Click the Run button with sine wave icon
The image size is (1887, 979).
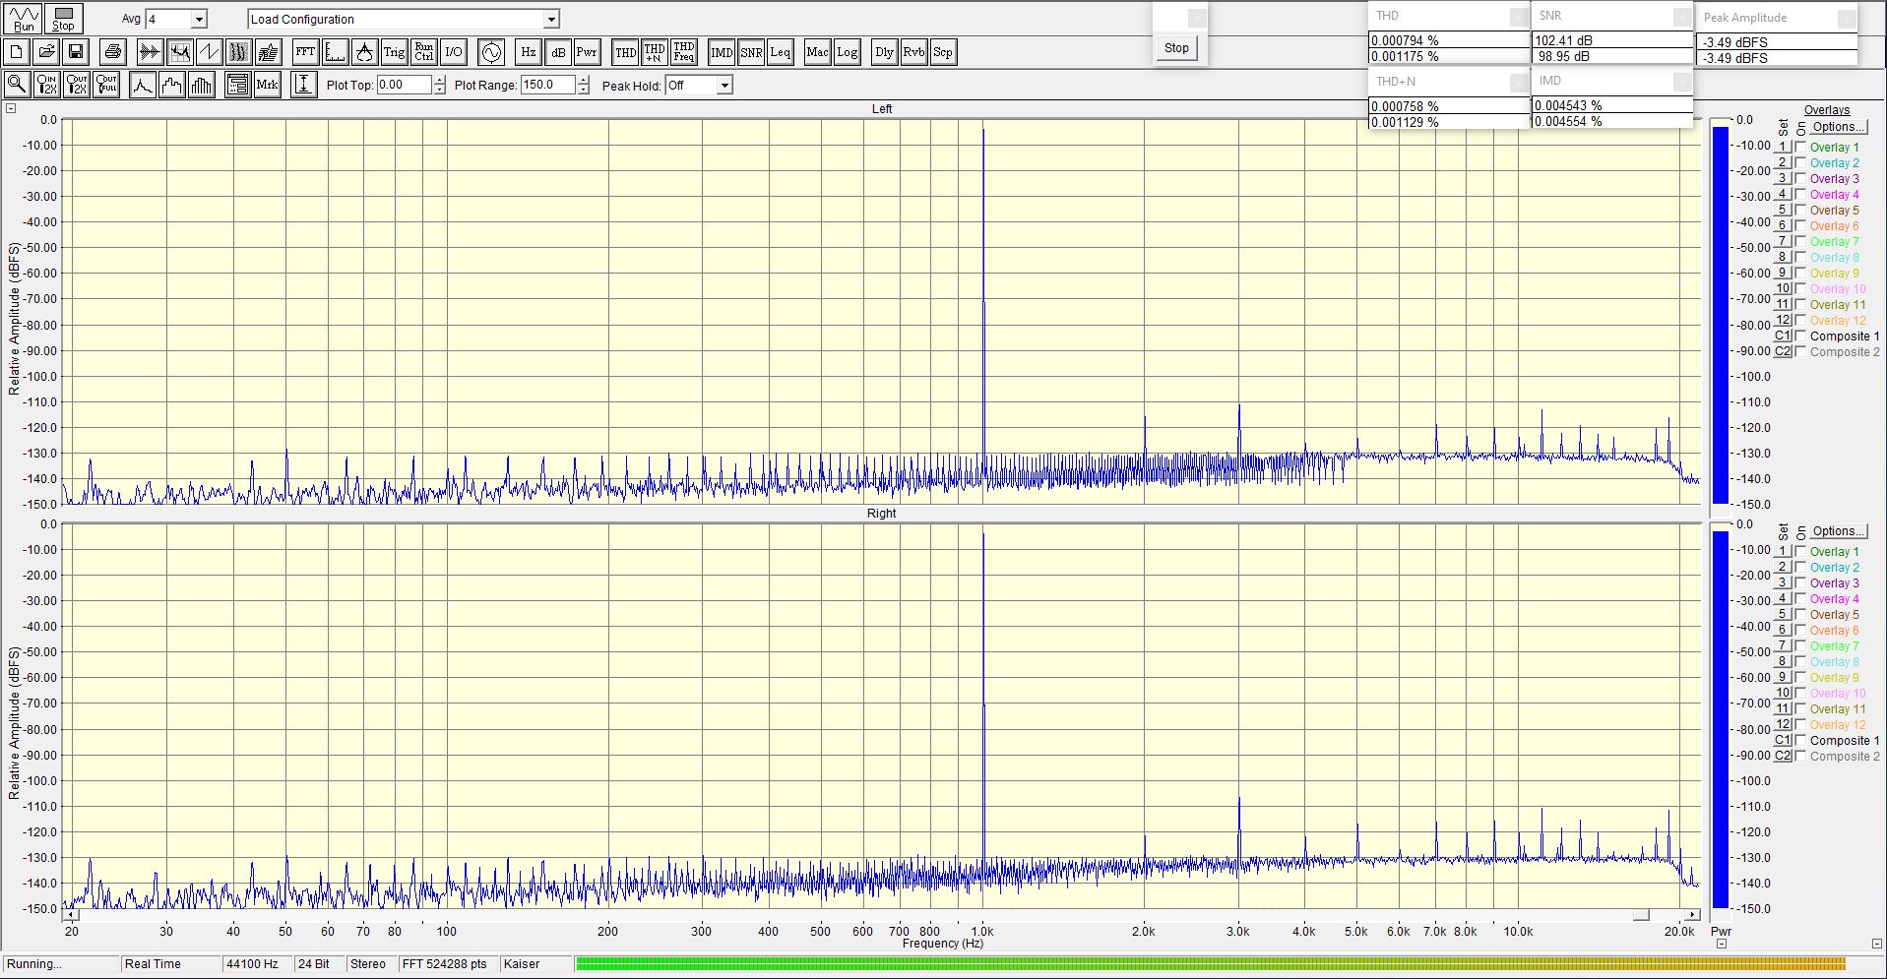coord(24,19)
